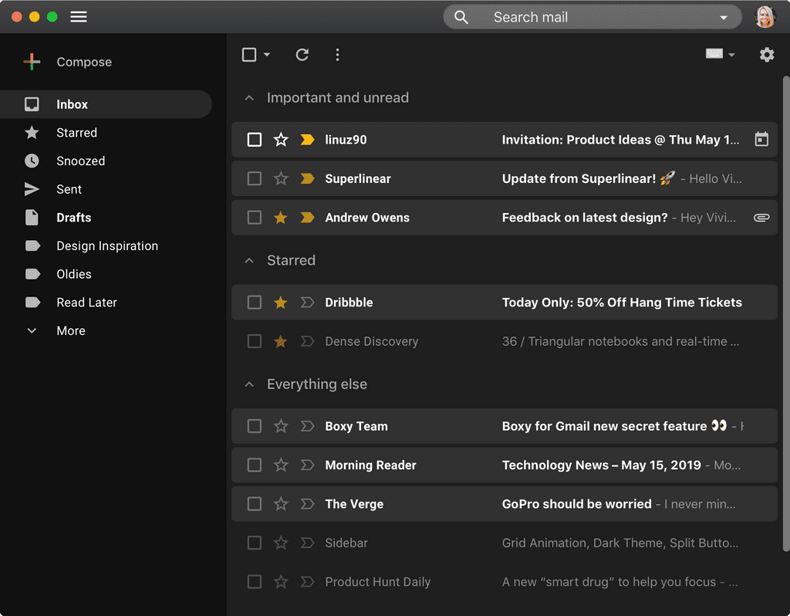Viewport: 790px width, 616px height.
Task: Star the Morning Reader email
Action: [x=281, y=465]
